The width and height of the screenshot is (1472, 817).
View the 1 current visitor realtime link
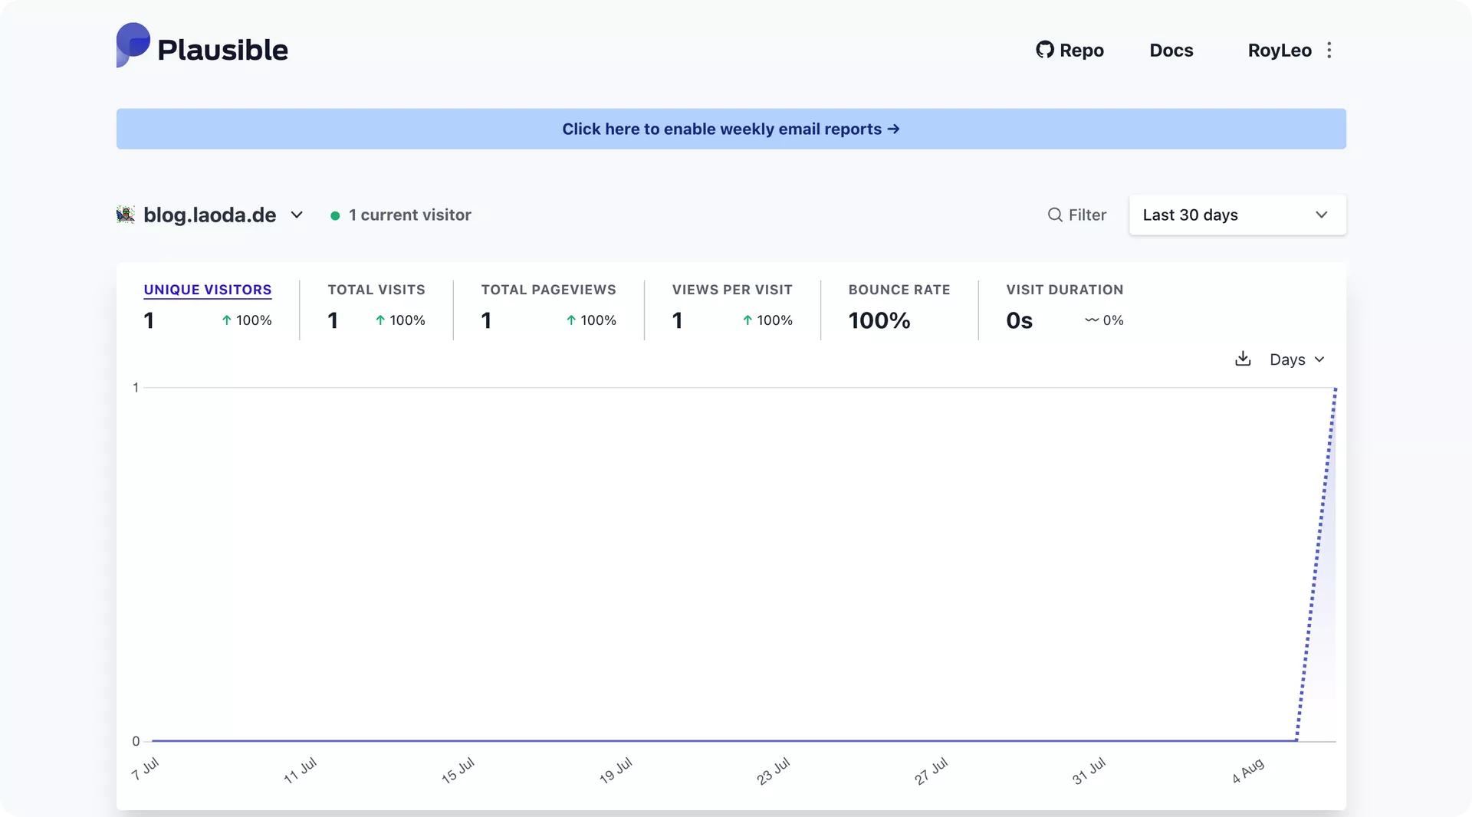coord(409,215)
